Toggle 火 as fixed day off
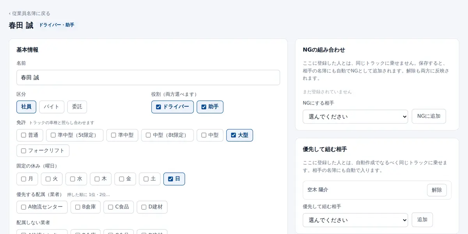 pyautogui.click(x=52, y=179)
